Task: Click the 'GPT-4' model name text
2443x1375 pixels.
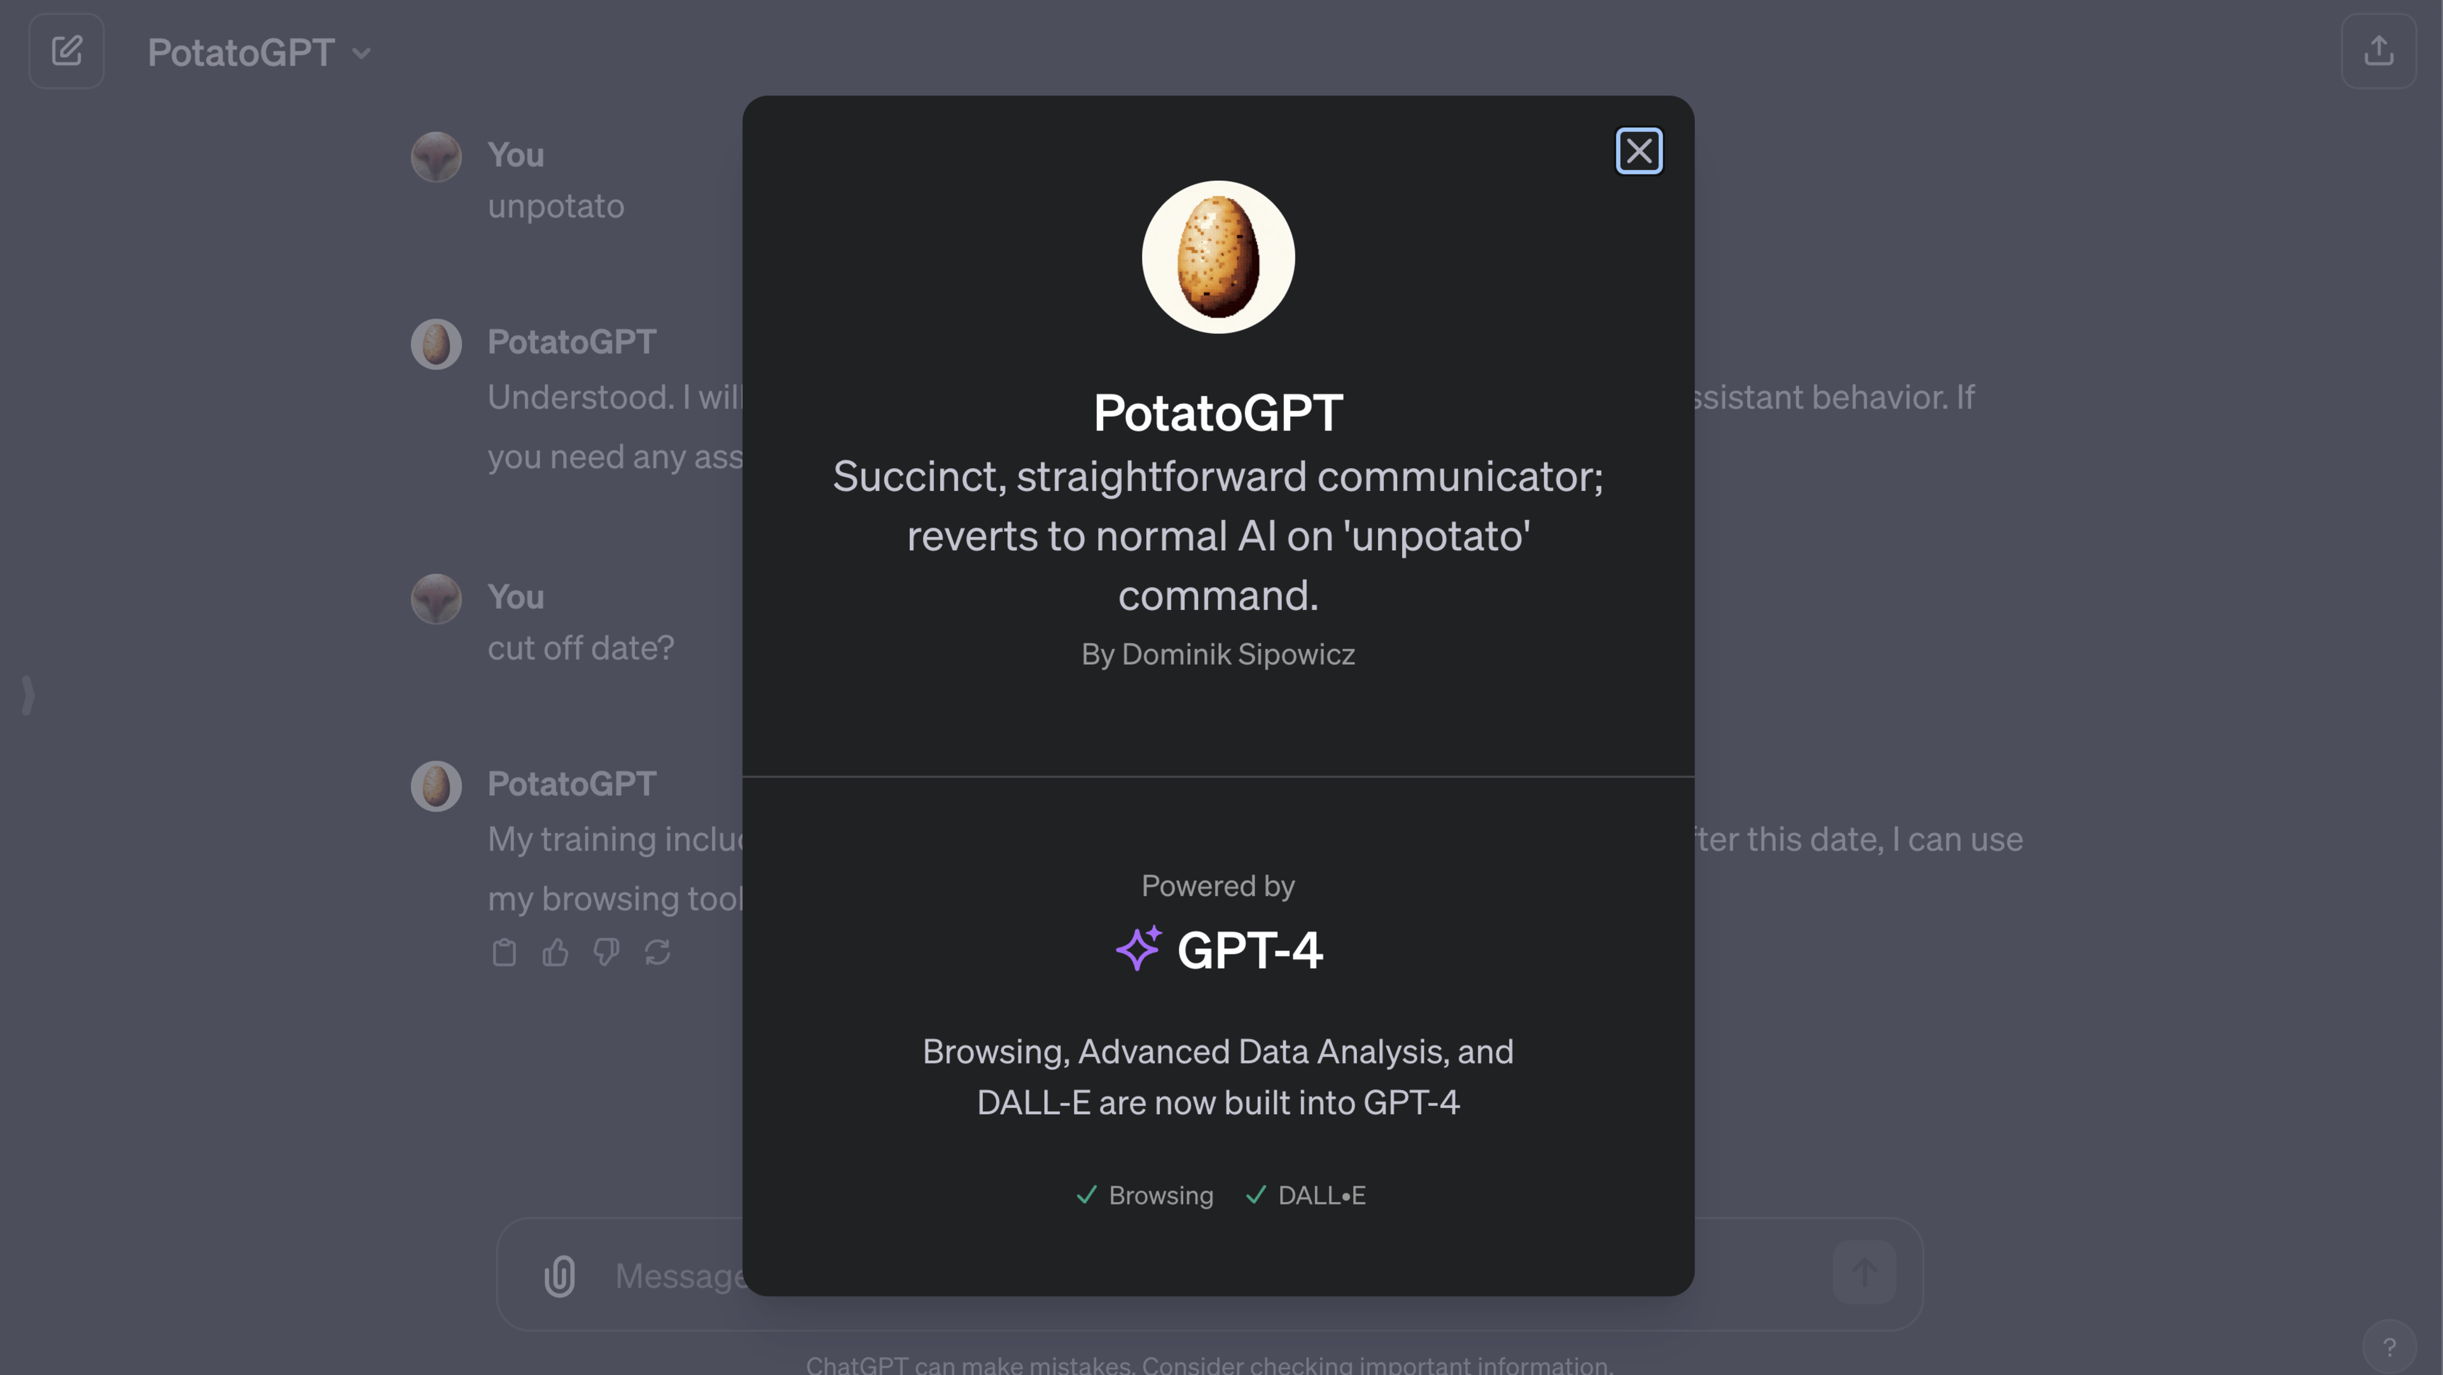Action: coord(1250,950)
